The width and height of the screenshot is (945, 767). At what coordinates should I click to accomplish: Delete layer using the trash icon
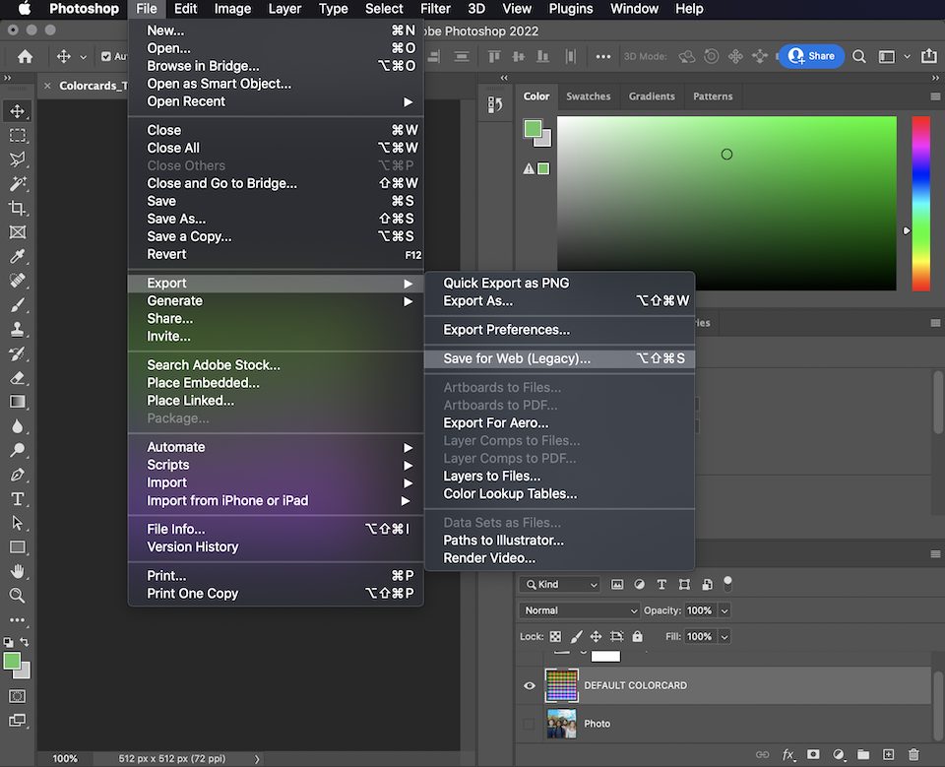[x=913, y=754]
